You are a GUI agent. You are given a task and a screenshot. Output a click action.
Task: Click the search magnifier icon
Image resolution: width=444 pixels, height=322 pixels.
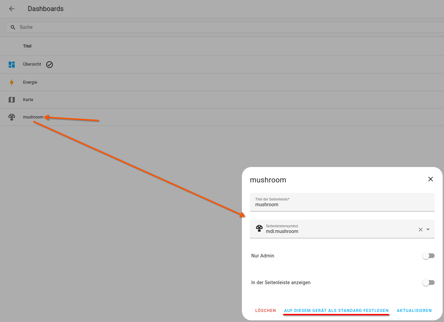click(13, 27)
